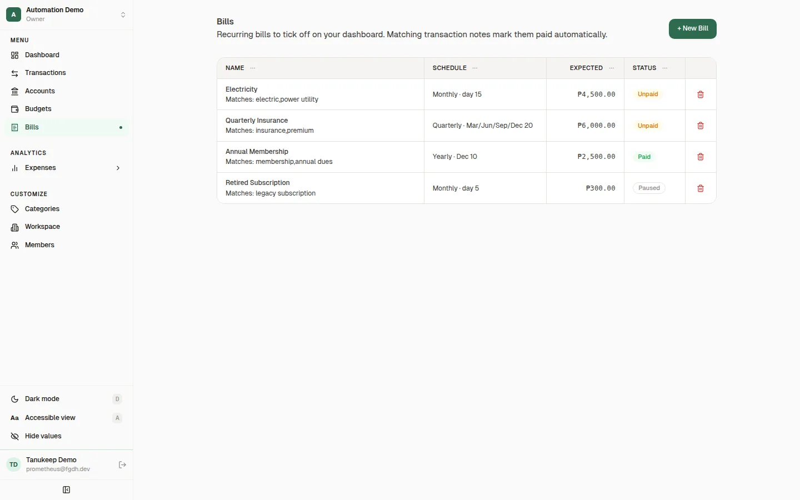The image size is (800, 500).
Task: Select the Bills sidebar item
Action: pos(67,127)
